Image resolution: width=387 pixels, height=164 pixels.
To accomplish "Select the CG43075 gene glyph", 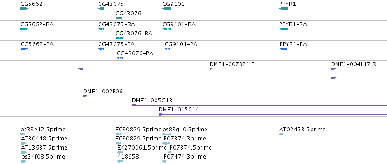I will coord(101,9).
